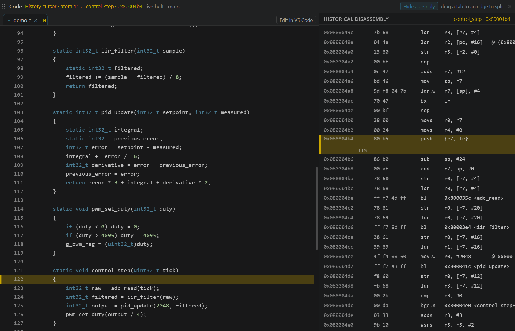Click the pwm_set_duty function definition name
Screen dimensions: 515x331
[x=111, y=209]
